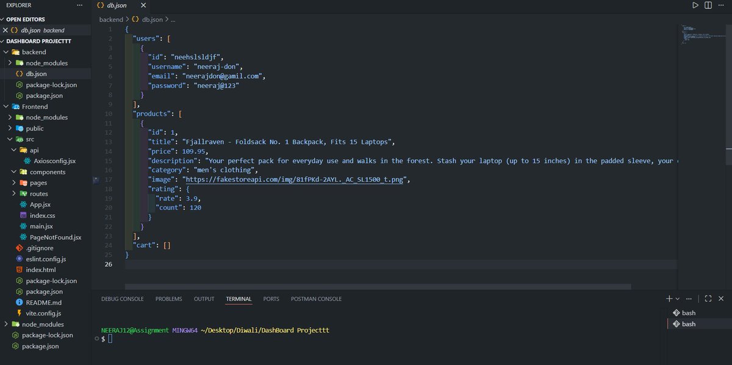The height and width of the screenshot is (365, 732).
Task: Click the breadcrumb trailing ellipsis
Action: click(x=173, y=20)
